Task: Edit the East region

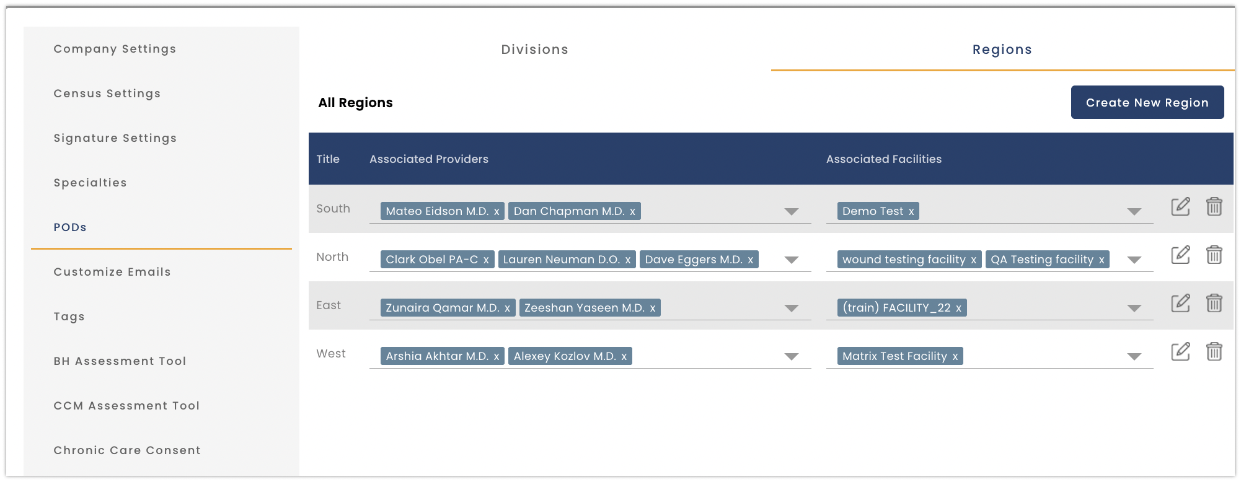Action: (1180, 303)
